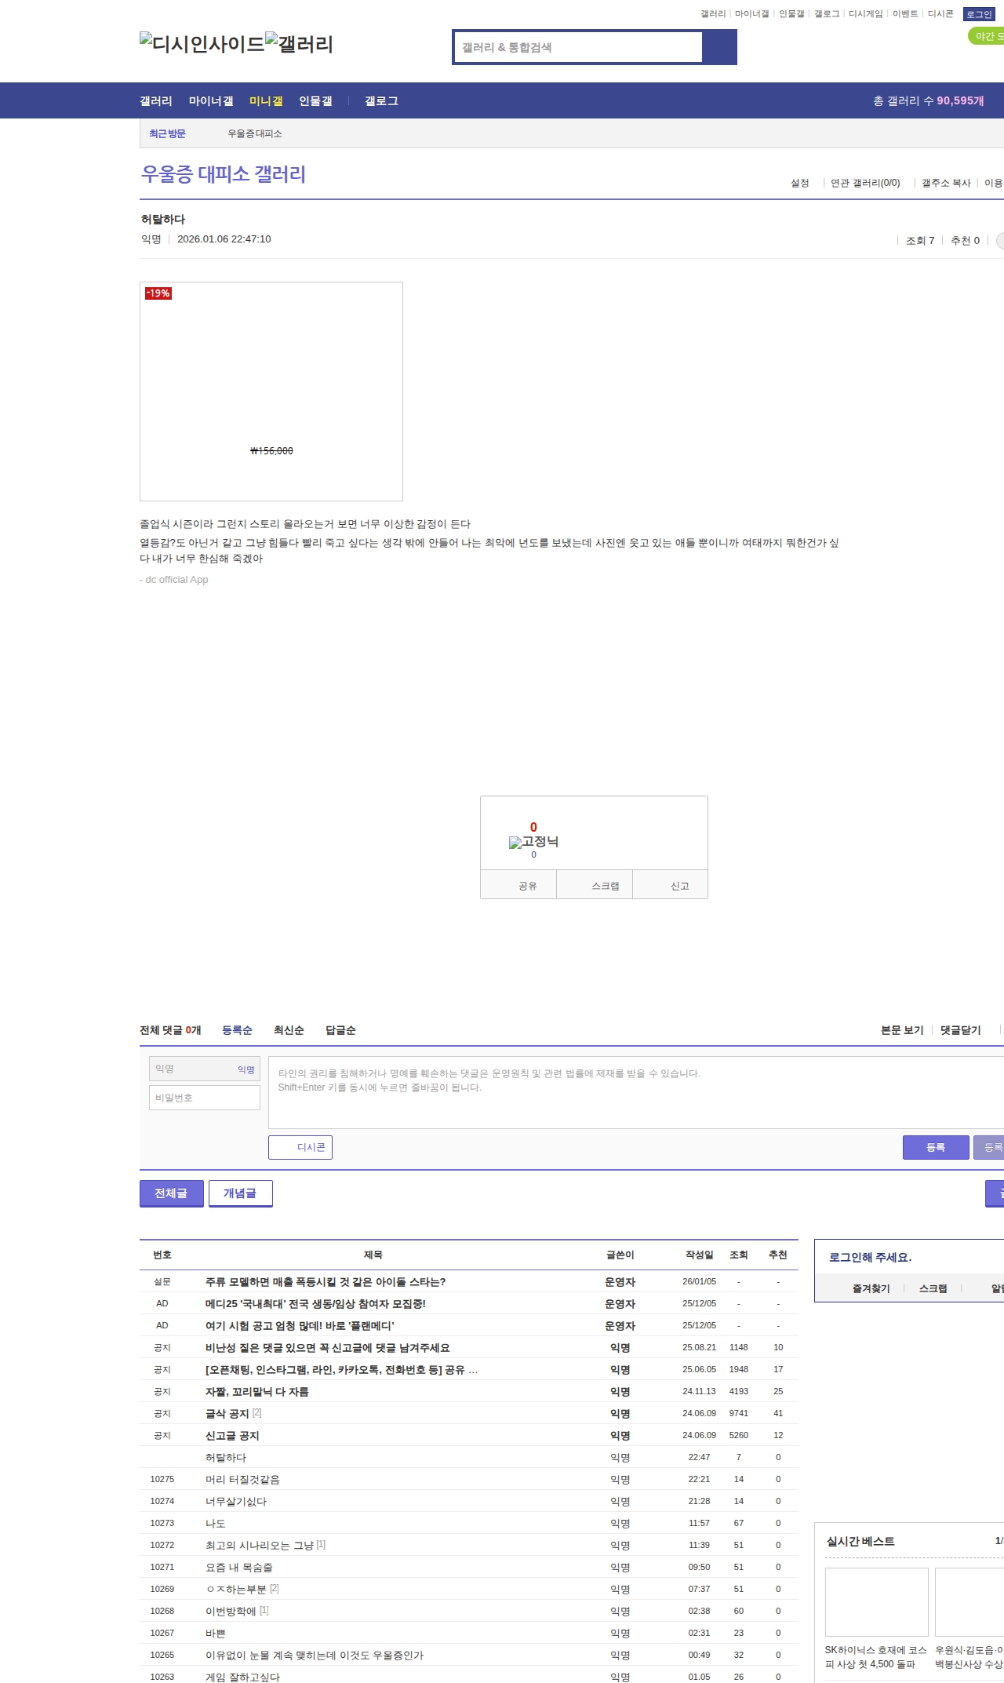Open the SK하이닉스 호재에 코스피 best article
The height and width of the screenshot is (1683, 1004).
tap(875, 1656)
